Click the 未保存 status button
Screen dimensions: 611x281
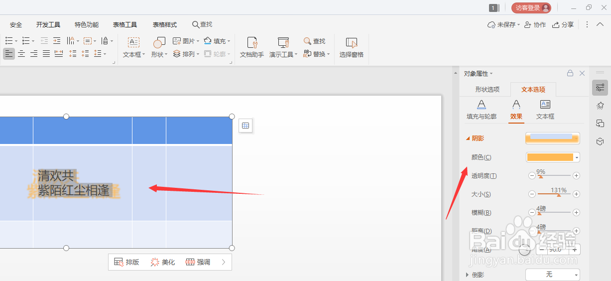tap(503, 24)
